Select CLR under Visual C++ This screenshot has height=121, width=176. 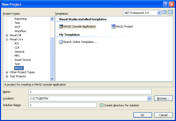[x=17, y=48]
